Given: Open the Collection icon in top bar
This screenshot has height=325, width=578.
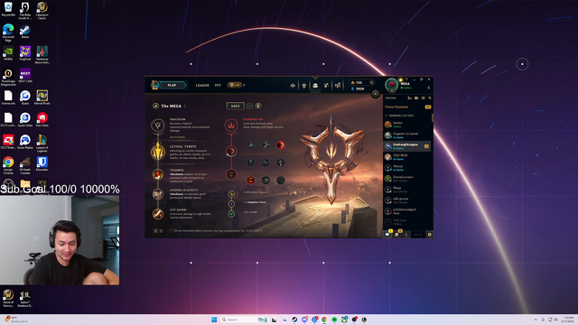Looking at the screenshot, I should [315, 86].
